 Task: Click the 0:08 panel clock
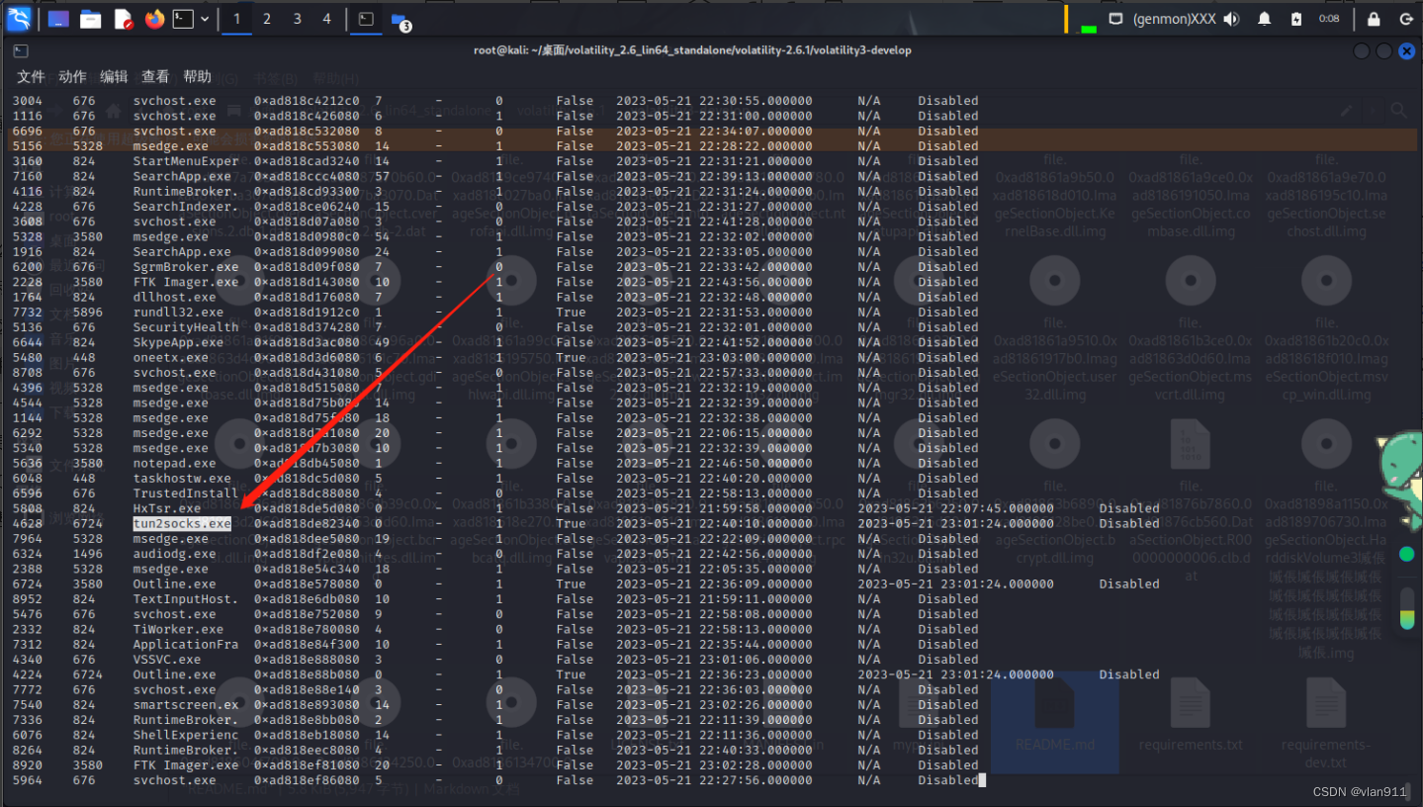[1329, 19]
